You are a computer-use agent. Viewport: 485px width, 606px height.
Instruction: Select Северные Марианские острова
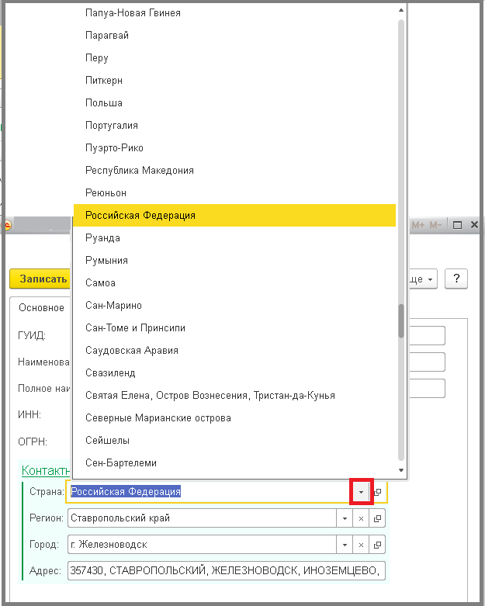[x=234, y=417]
